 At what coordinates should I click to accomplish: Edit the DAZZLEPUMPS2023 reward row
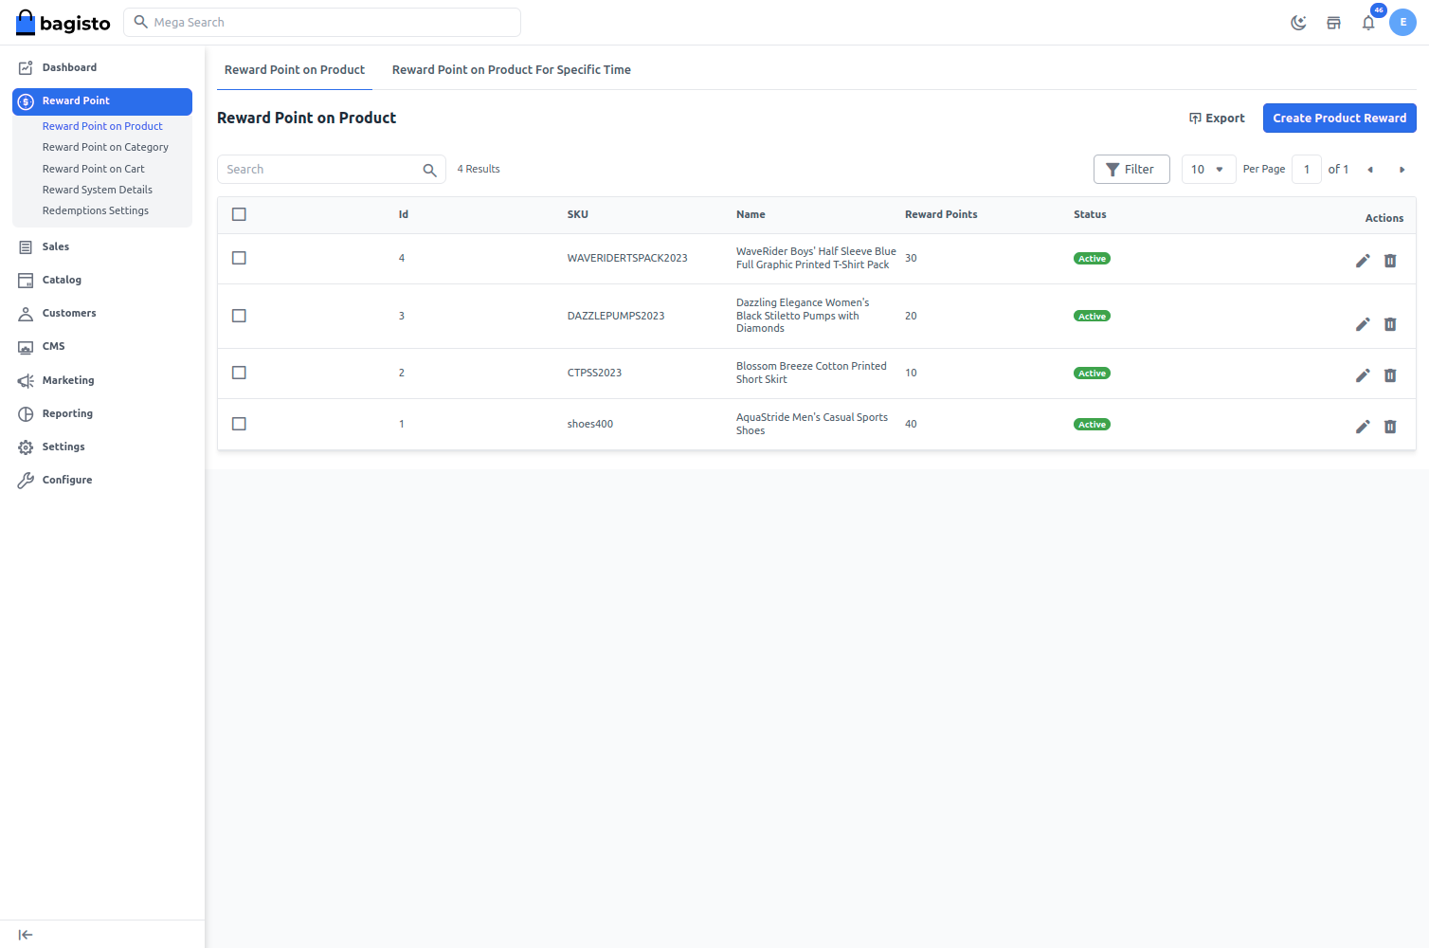1363,324
